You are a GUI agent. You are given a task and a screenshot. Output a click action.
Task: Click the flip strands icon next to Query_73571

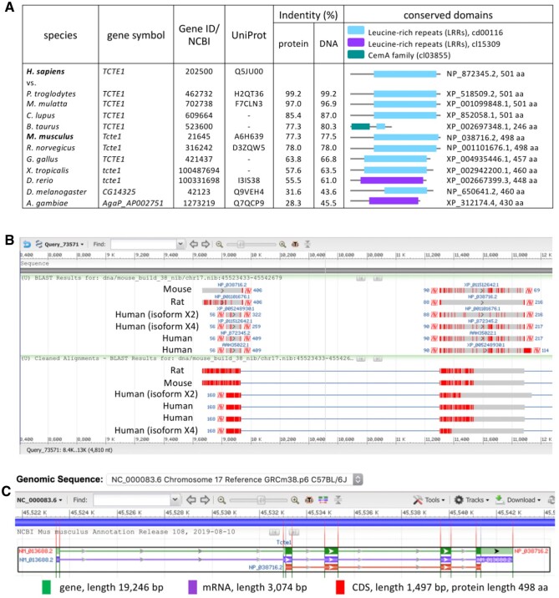coord(38,244)
